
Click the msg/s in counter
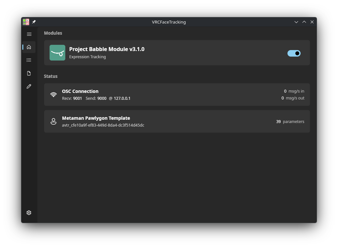(x=294, y=91)
